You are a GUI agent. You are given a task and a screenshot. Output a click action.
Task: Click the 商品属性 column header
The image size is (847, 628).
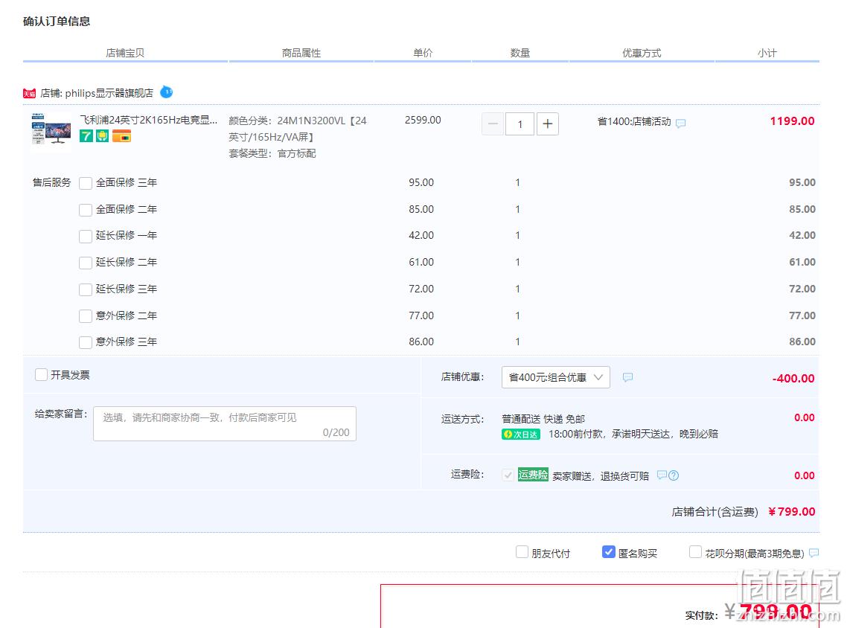point(301,53)
